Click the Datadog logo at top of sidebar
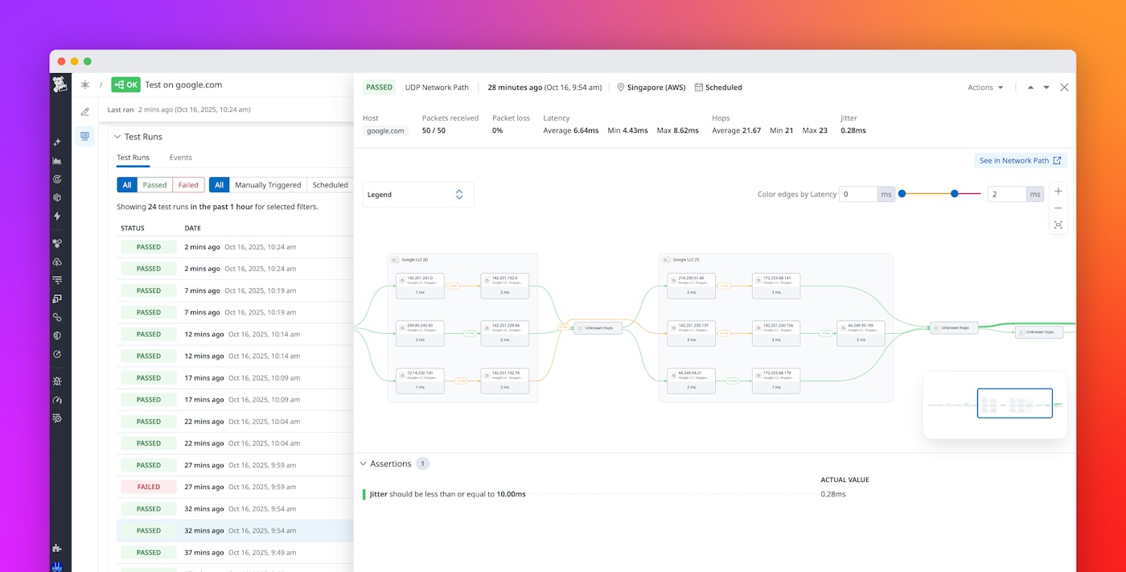The width and height of the screenshot is (1126, 572). [58, 84]
